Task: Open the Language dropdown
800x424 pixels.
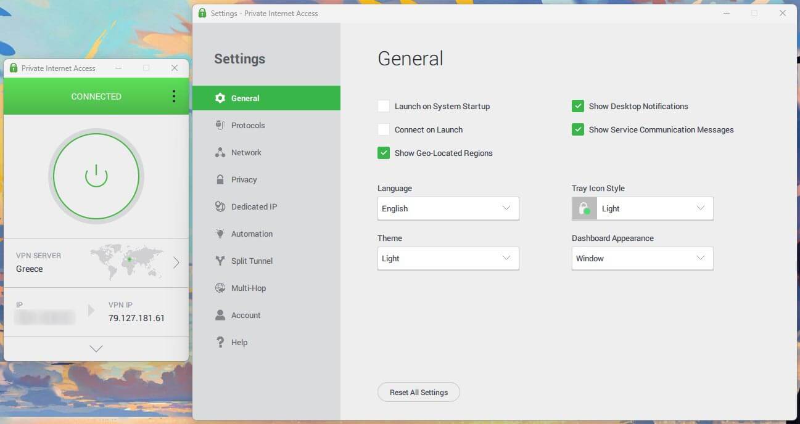Action: (x=448, y=208)
